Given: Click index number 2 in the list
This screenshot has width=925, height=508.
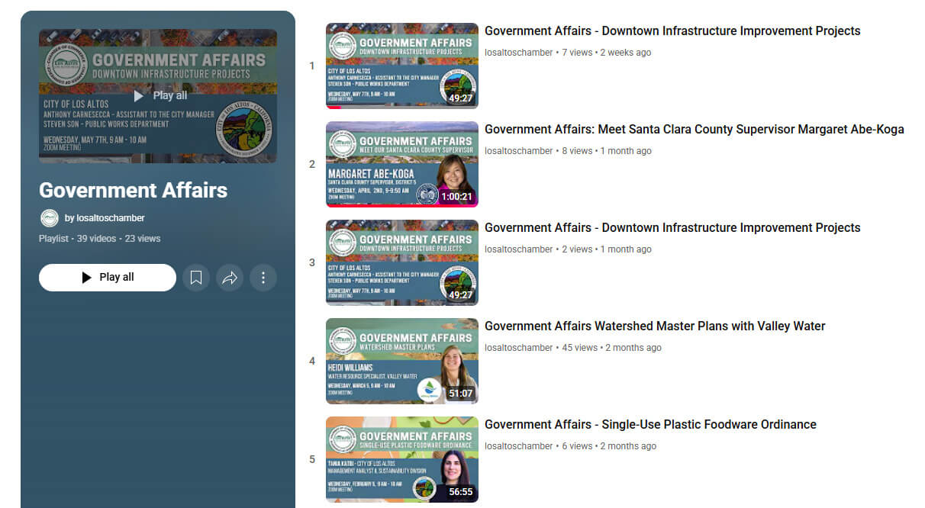Looking at the screenshot, I should (311, 164).
